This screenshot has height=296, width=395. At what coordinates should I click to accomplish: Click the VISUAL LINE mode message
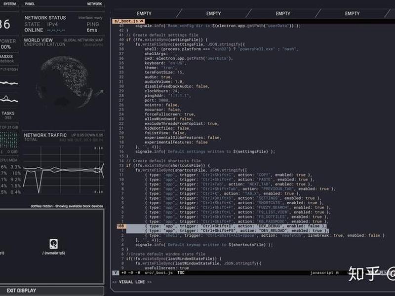point(132,282)
